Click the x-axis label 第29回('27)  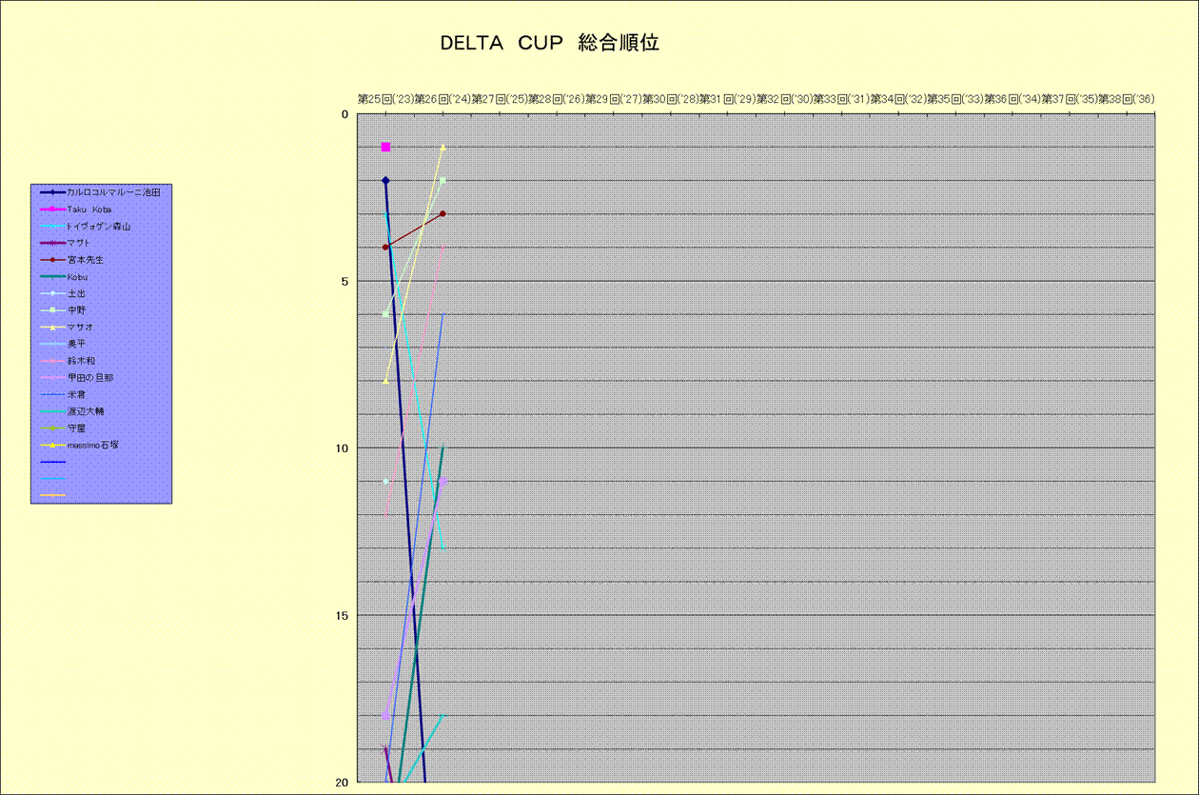coord(614,98)
